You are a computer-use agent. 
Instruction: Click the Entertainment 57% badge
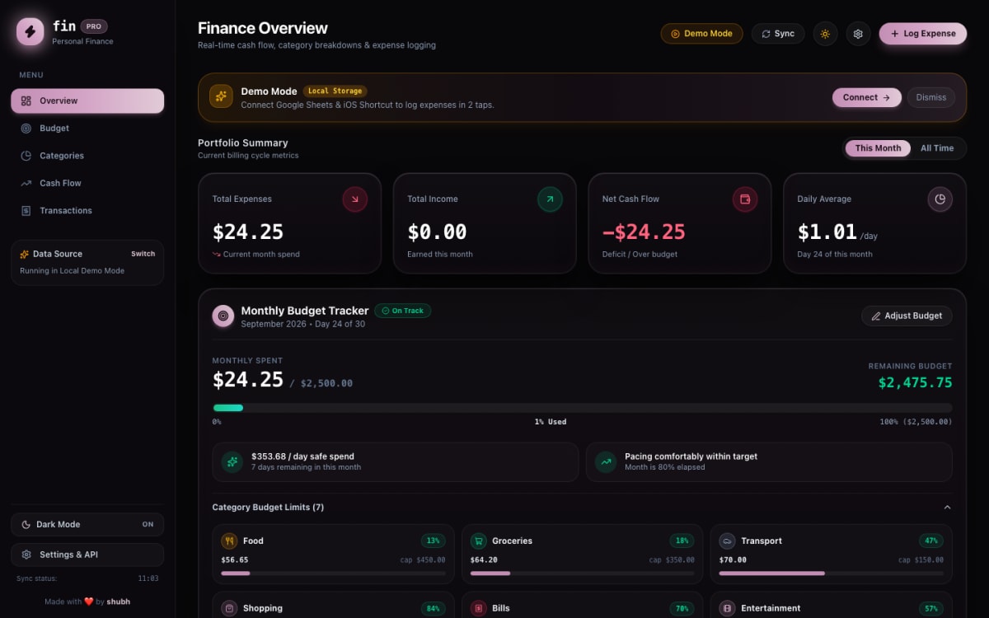tap(931, 609)
